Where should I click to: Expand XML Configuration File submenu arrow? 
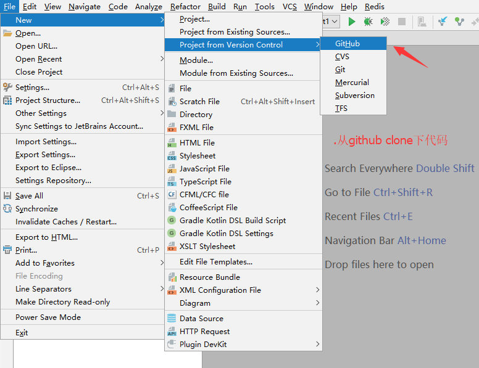pos(317,290)
